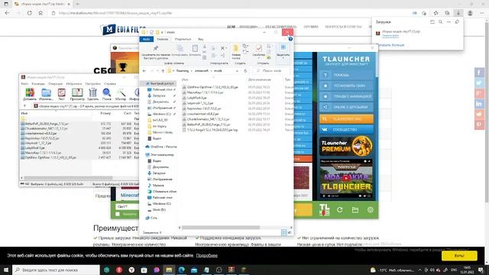This screenshot has width=489, height=275.
Task: Click WinRAR up-one-level arrow
Action: pos(24,106)
